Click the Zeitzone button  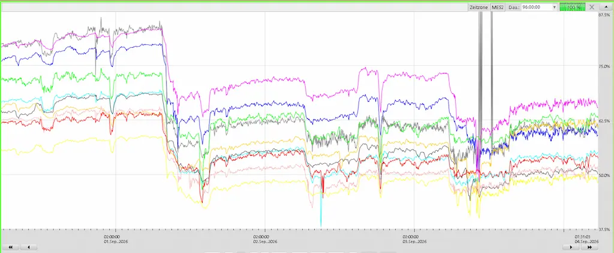click(478, 7)
